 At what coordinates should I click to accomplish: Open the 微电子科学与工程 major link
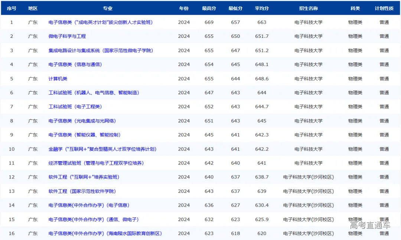point(67,36)
